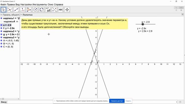Open the Инструменты menu
This screenshot has height=104, width=185.
click(40, 5)
